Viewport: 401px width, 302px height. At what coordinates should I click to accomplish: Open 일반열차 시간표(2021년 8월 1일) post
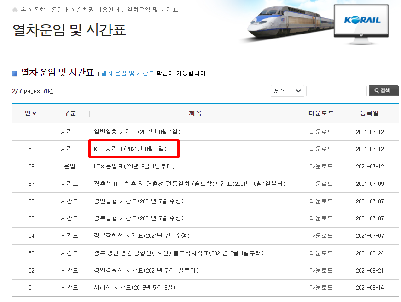[x=137, y=132]
